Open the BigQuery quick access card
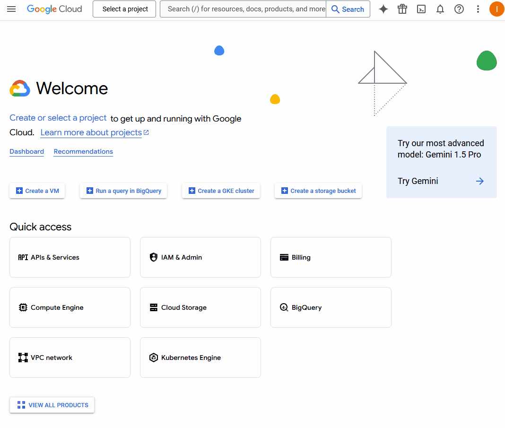 click(331, 307)
